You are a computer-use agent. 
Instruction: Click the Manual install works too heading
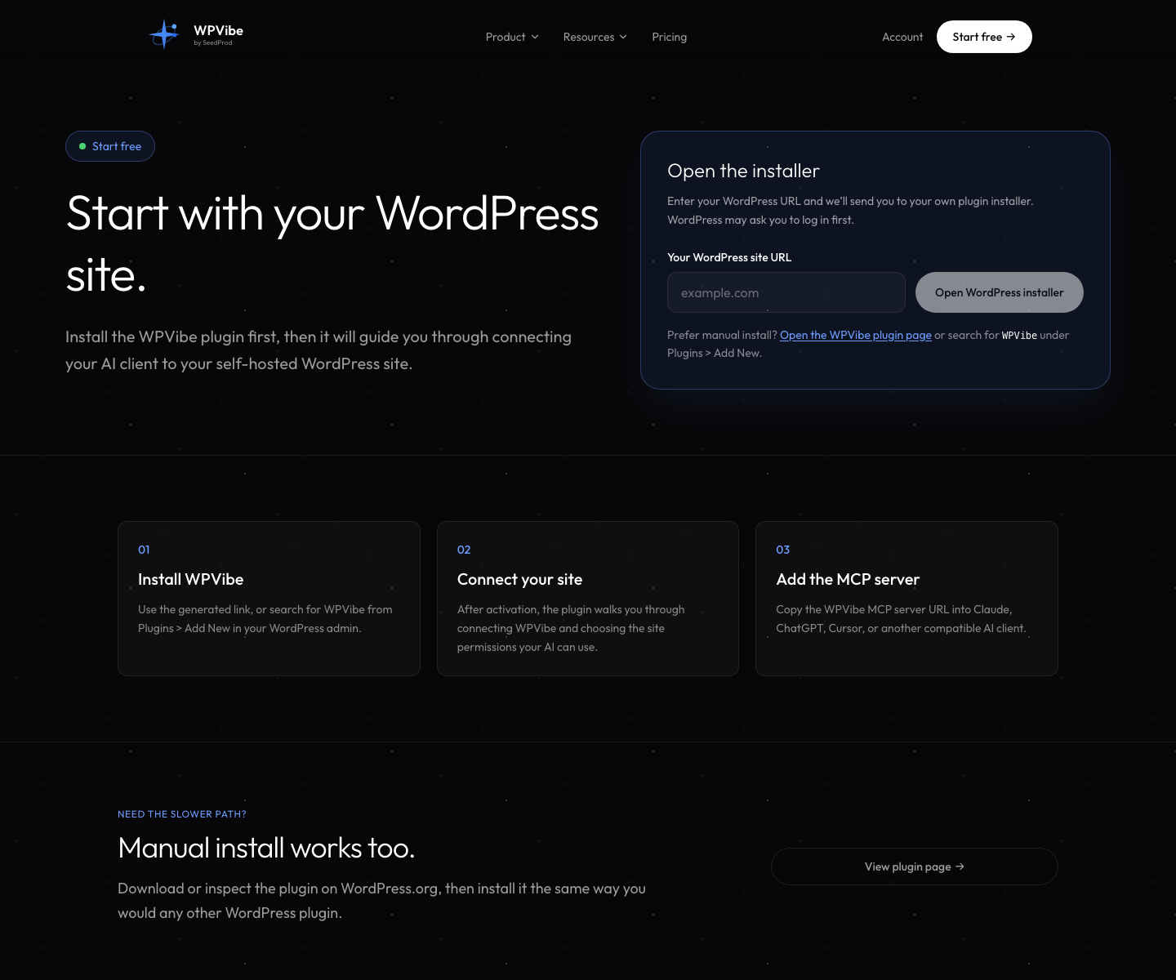pyautogui.click(x=266, y=848)
